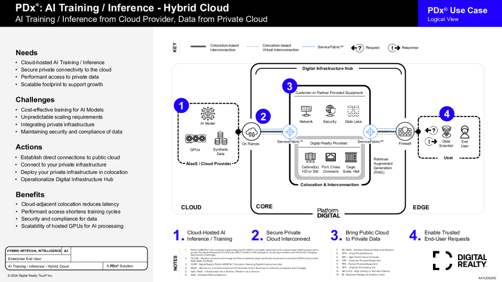Viewport: 502px width, 282px height.
Task: Click blue circle number 3 marker
Action: pyautogui.click(x=289, y=86)
